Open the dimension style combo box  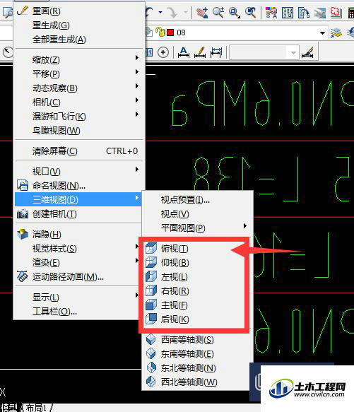pos(264,52)
